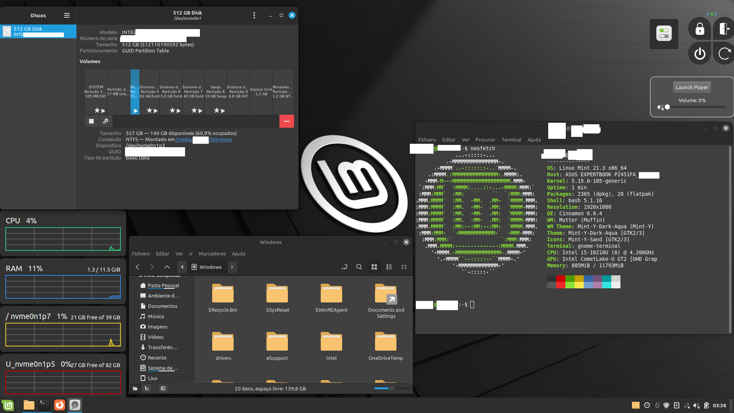Open Firefox from the taskbar
The height and width of the screenshot is (413, 734).
[x=60, y=405]
